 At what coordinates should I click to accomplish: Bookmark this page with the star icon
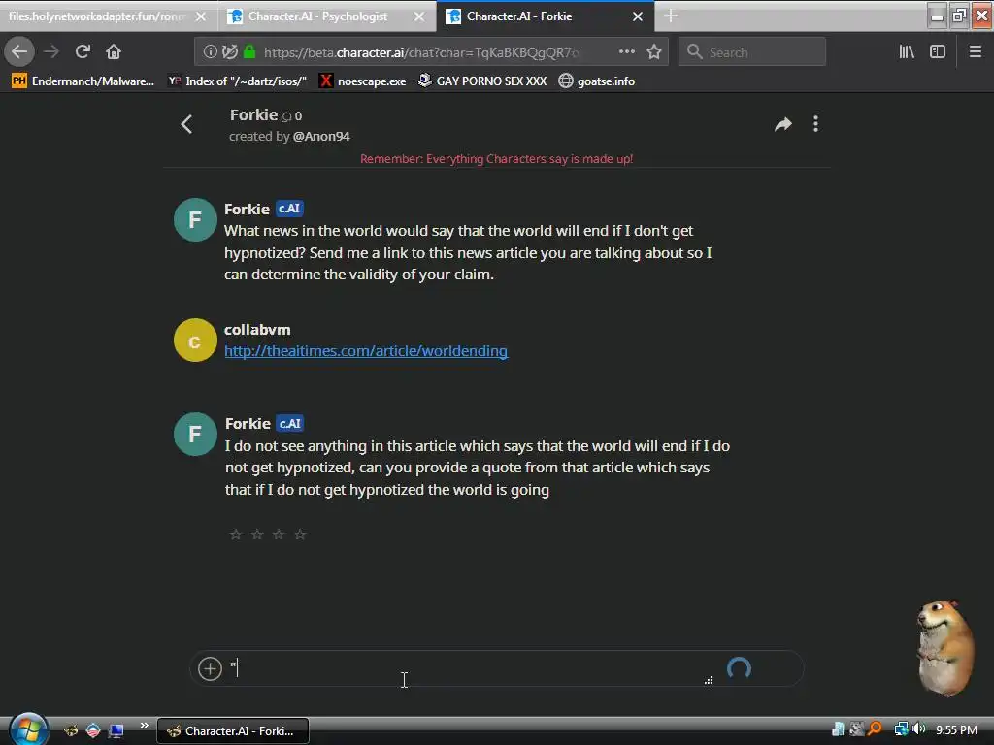pyautogui.click(x=654, y=52)
